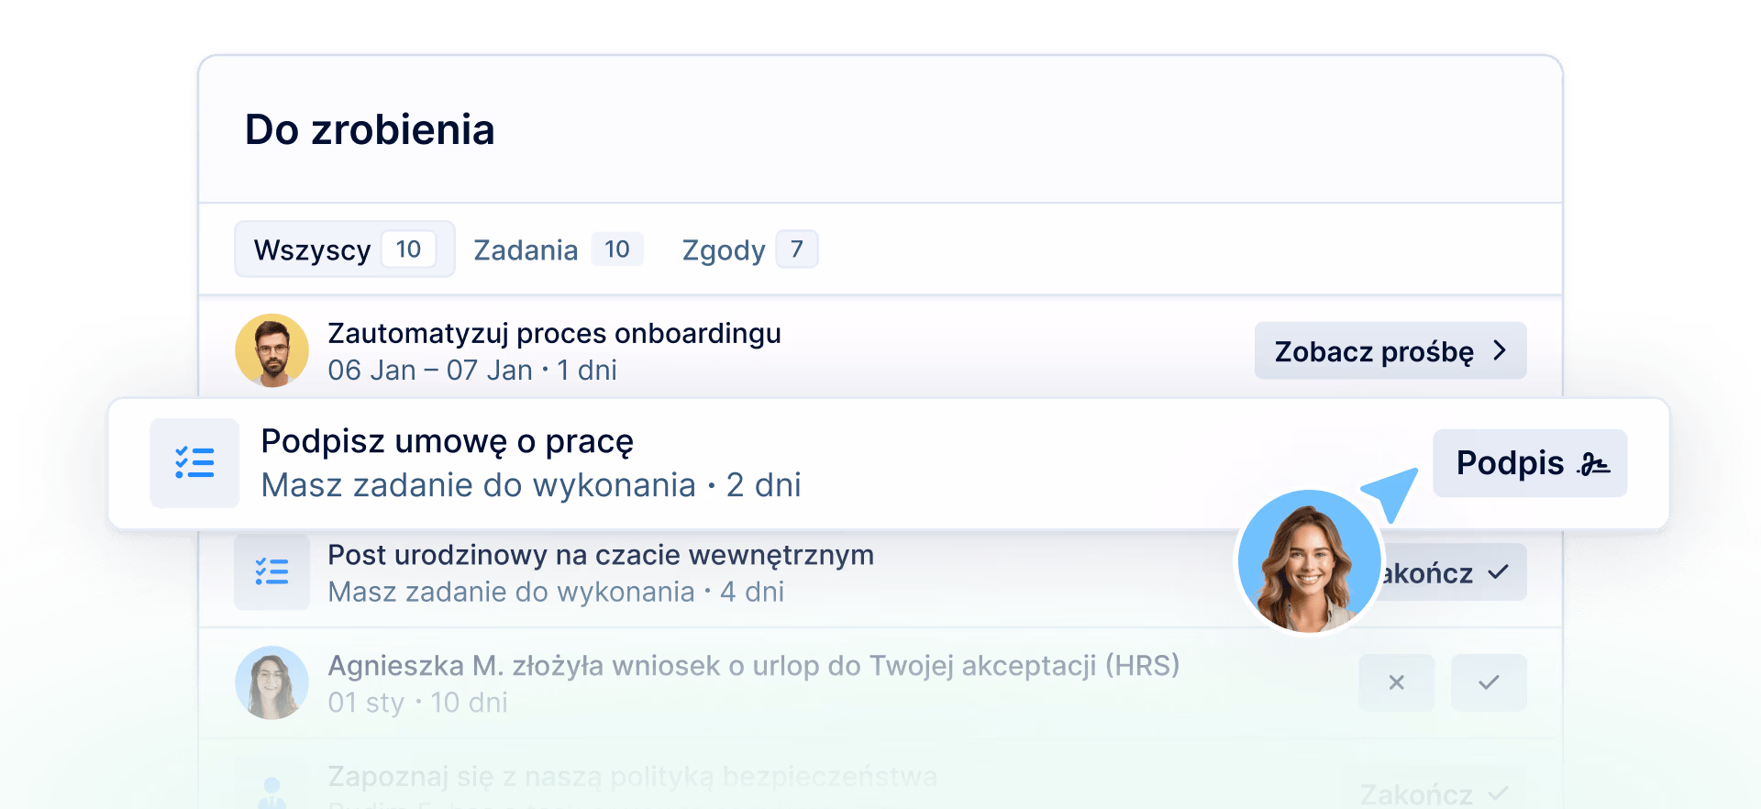Image resolution: width=1761 pixels, height=809 pixels.
Task: Click the bearded man's avatar
Action: (x=271, y=350)
